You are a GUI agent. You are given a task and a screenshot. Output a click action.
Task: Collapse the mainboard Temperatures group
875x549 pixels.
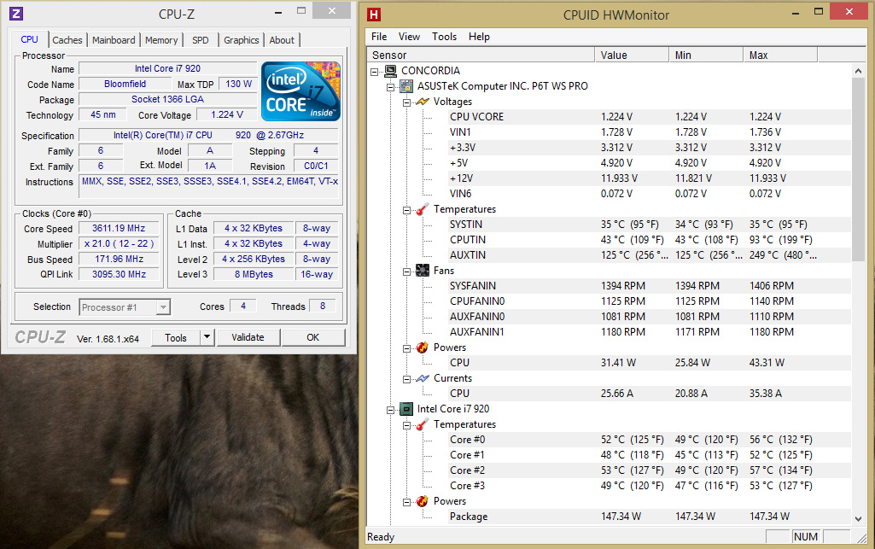pos(407,210)
